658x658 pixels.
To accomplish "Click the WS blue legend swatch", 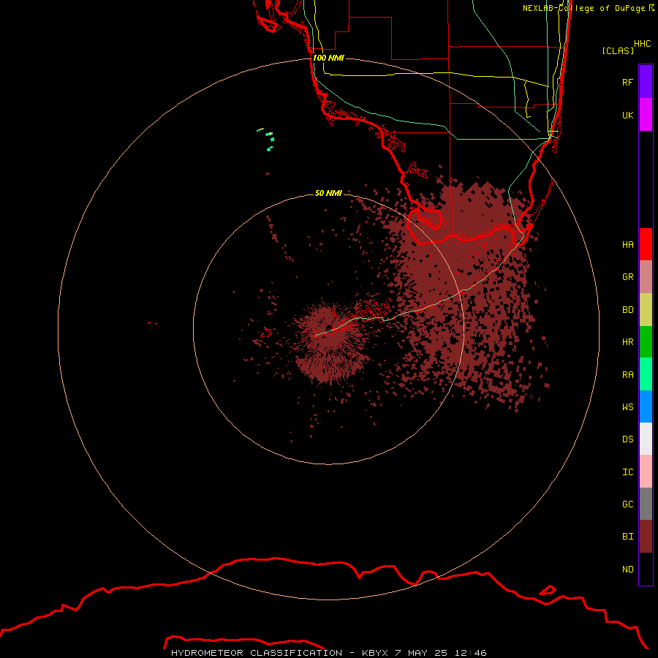I will [x=646, y=406].
